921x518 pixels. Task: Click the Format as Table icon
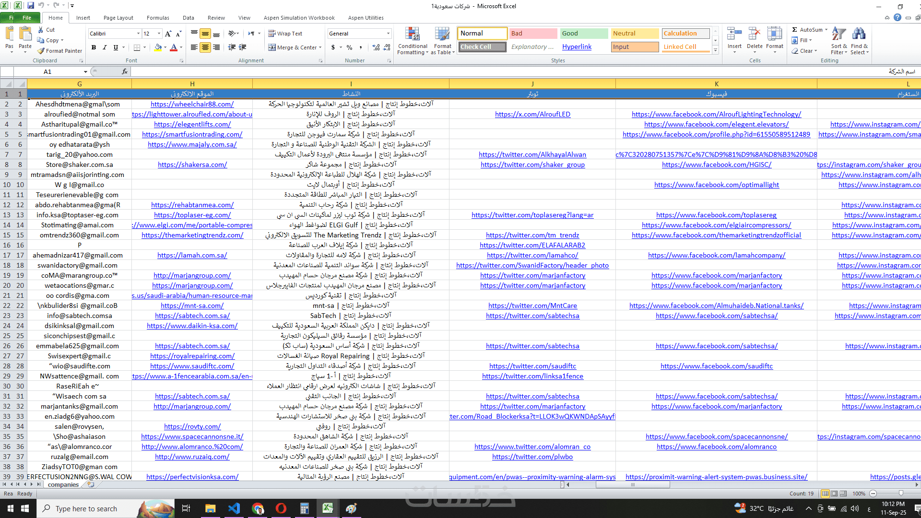pos(442,35)
